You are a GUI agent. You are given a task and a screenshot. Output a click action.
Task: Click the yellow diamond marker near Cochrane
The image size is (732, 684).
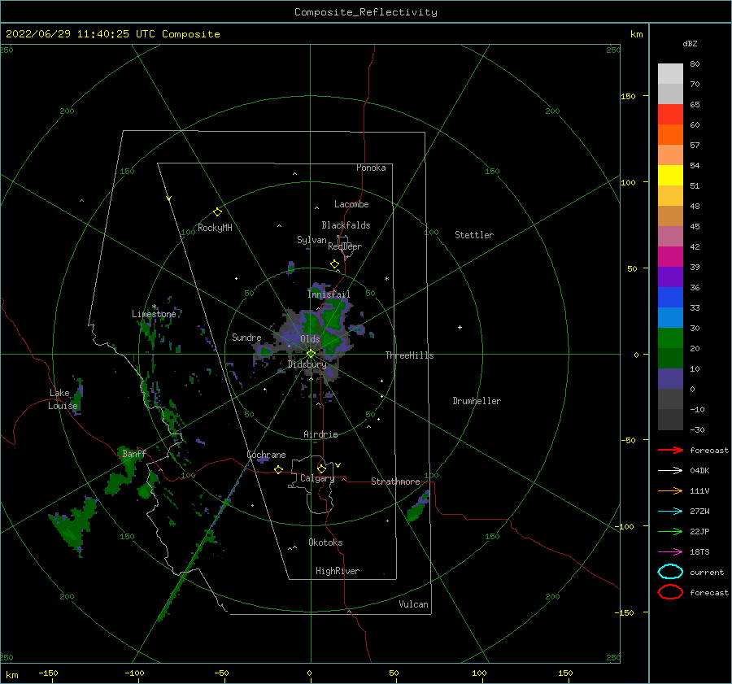click(x=279, y=470)
